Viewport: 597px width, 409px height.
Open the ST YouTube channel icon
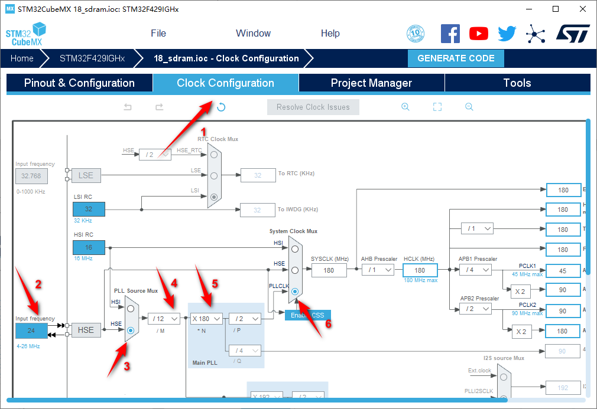(x=479, y=34)
